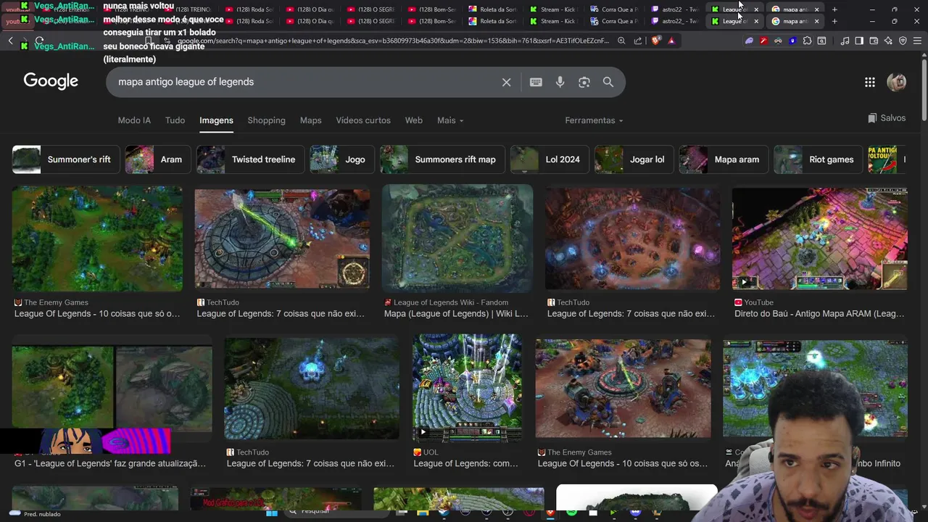Select the Jogar lol filter chip
Viewport: 928px width, 522px height.
pos(634,159)
